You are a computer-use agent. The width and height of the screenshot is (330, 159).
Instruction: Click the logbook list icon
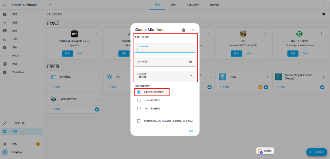coord(5,39)
